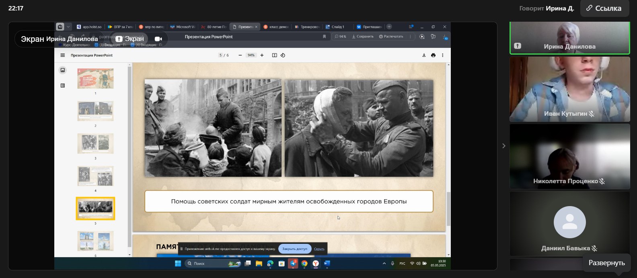Image resolution: width=637 pixels, height=278 pixels.
Task: Click the taskbar Поиск search box
Action: point(213,264)
